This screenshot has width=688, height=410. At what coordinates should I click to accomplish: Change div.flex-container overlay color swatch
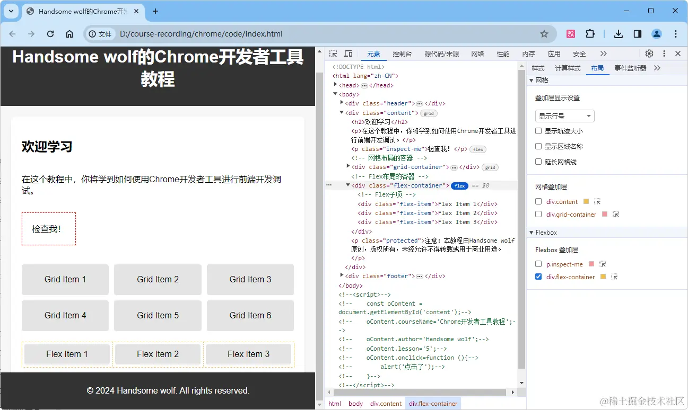click(x=603, y=277)
